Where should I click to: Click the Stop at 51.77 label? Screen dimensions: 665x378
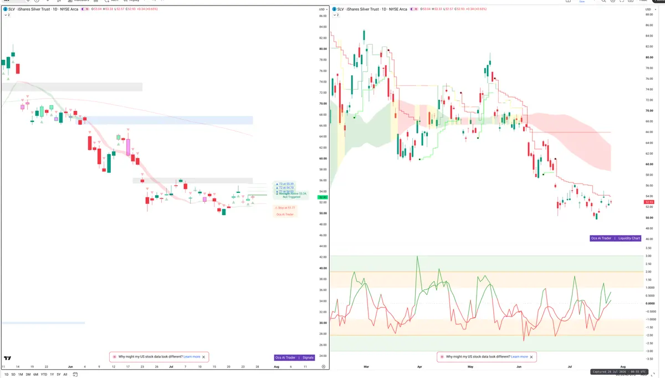(x=286, y=207)
